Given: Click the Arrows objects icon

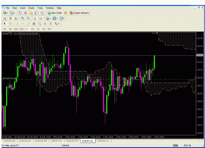Looking at the screenshot, I should coord(56,24).
